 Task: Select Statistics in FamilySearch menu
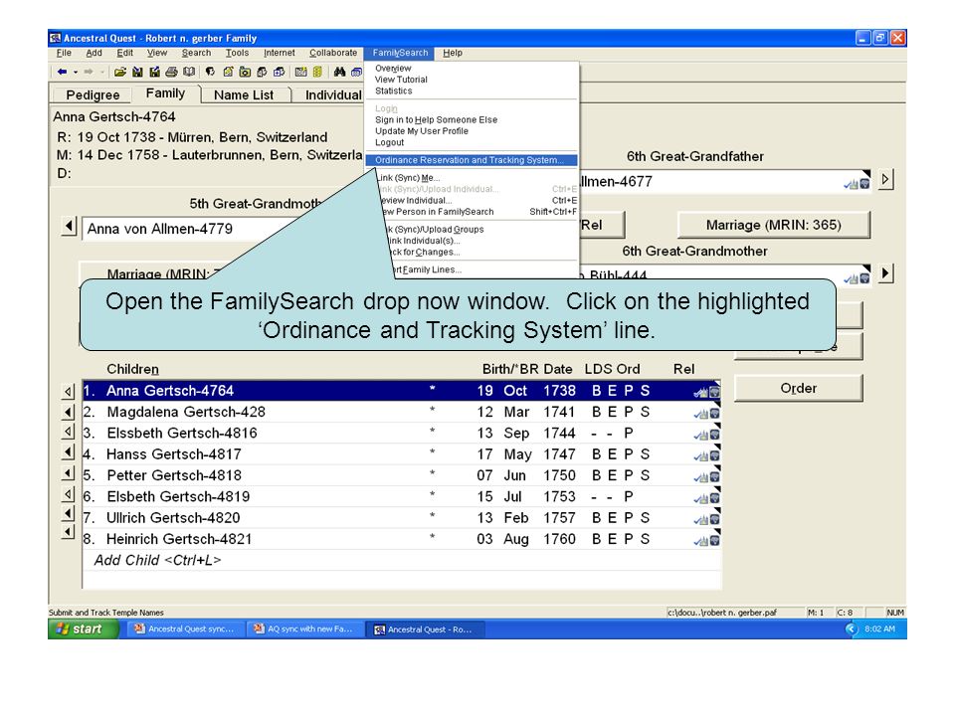pyautogui.click(x=394, y=90)
